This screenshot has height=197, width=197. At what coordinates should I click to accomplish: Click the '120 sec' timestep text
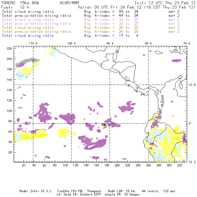(169, 191)
